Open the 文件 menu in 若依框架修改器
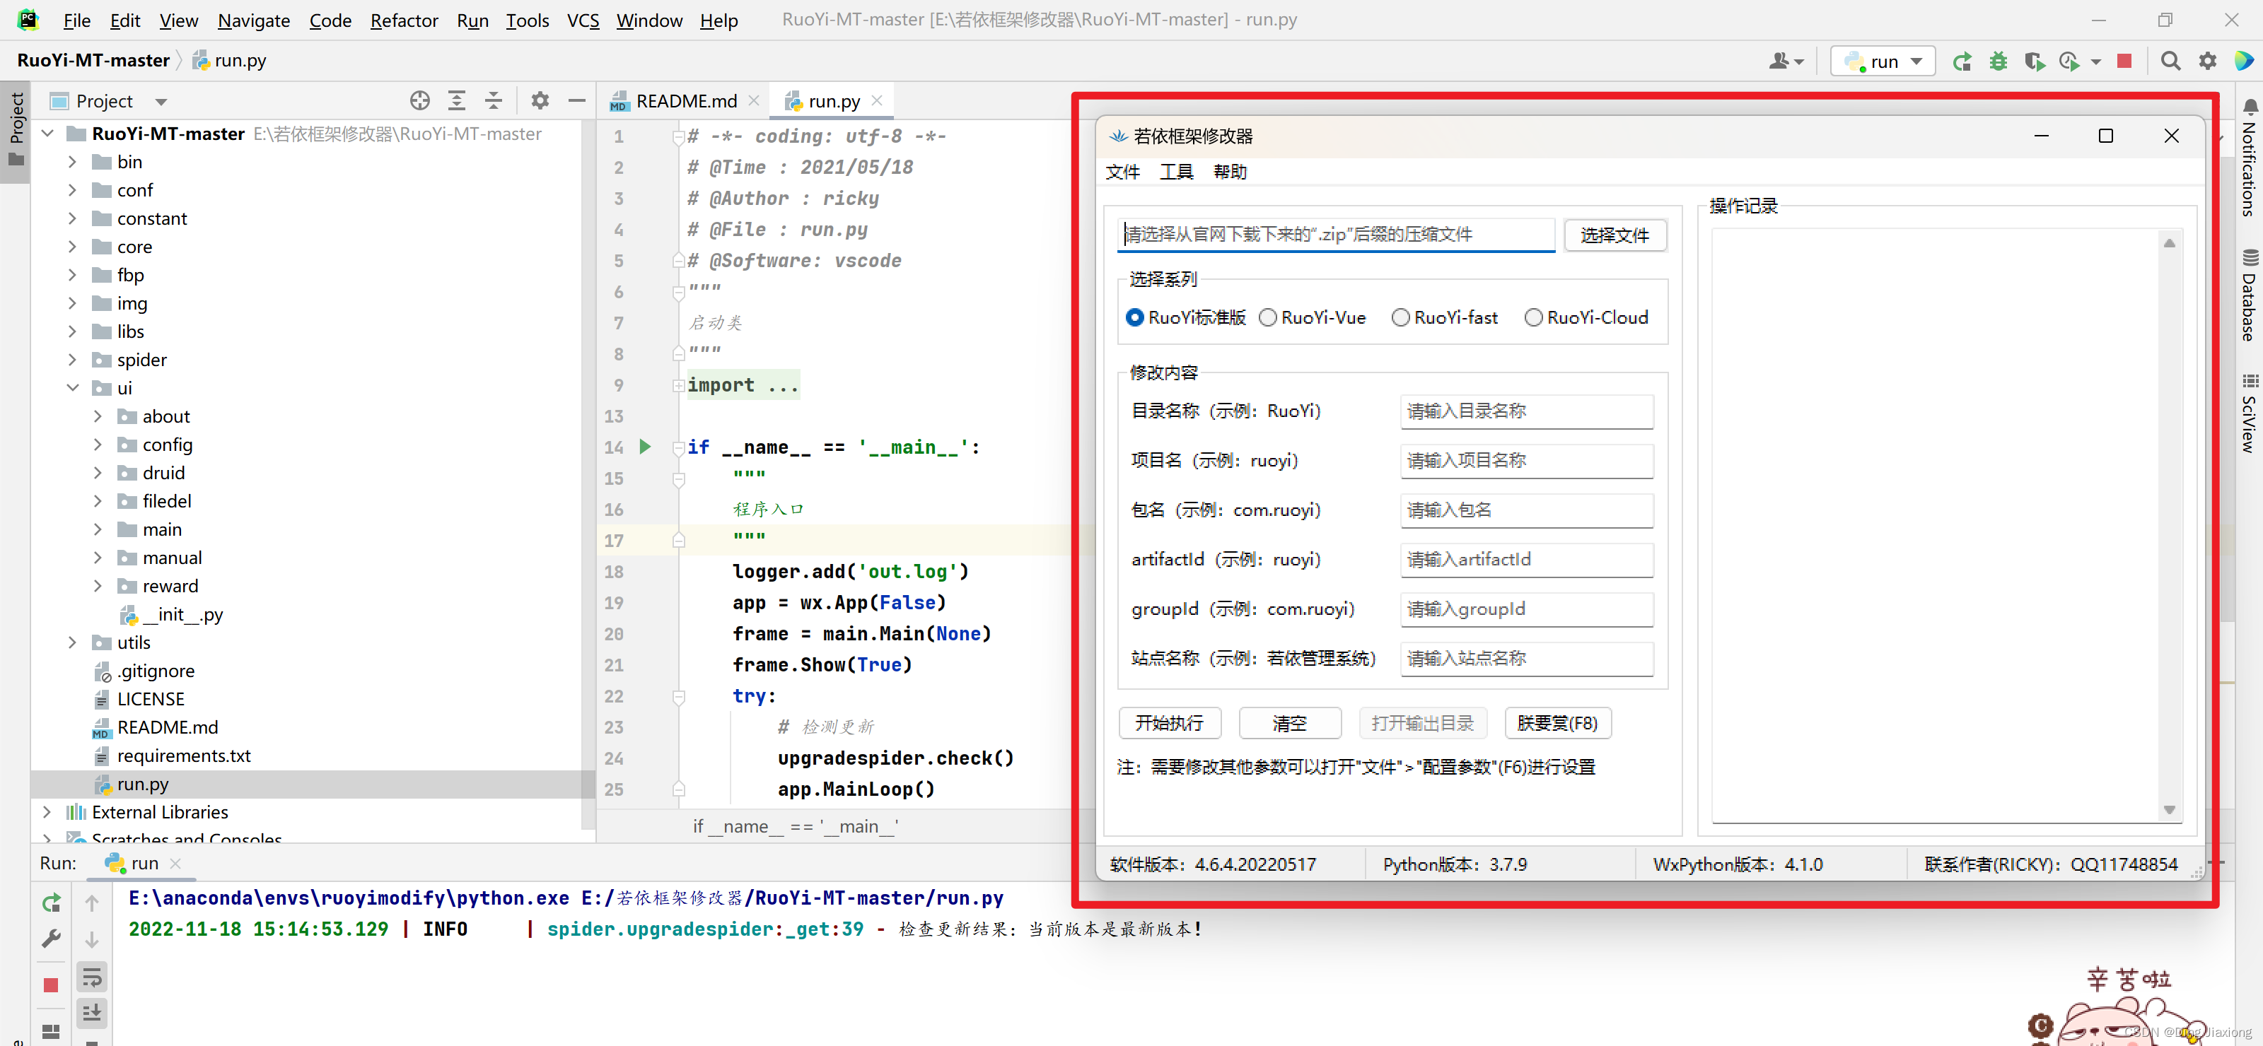The width and height of the screenshot is (2263, 1046). (x=1122, y=171)
